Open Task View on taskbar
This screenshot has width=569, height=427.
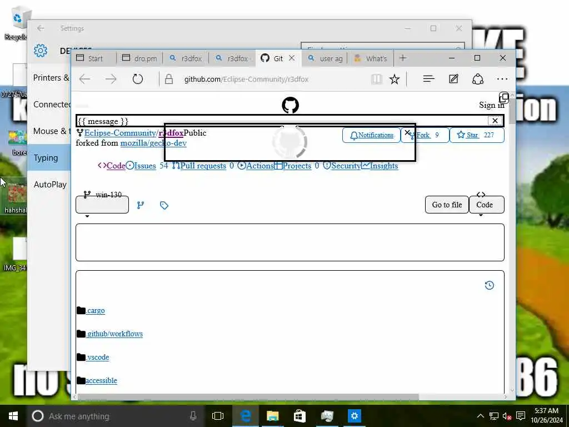[218, 416]
